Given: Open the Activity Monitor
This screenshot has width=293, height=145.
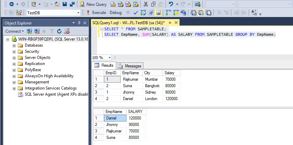Looking at the screenshot, I should pos(197,4).
